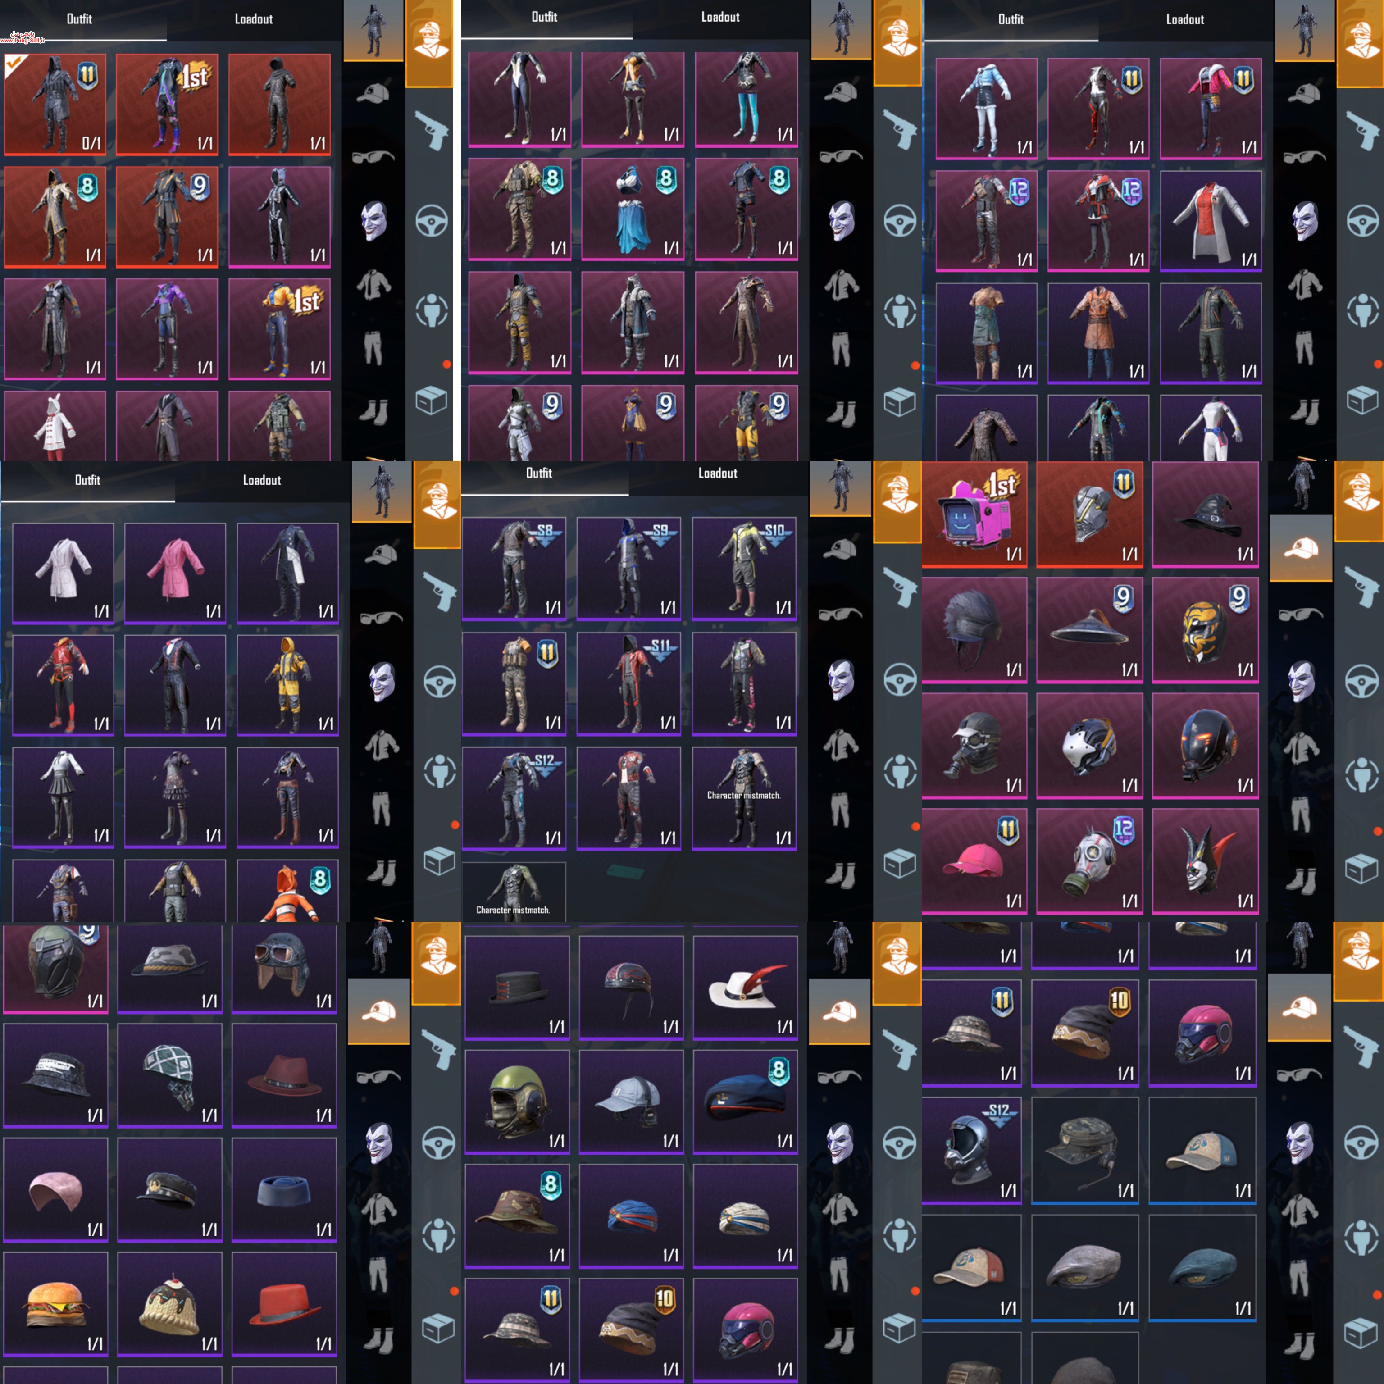Screen dimensions: 1384x1384
Task: Select the S8 season outfit
Action: pos(514,568)
